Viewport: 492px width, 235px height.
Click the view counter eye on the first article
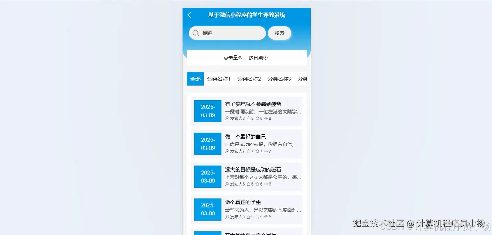point(266,118)
